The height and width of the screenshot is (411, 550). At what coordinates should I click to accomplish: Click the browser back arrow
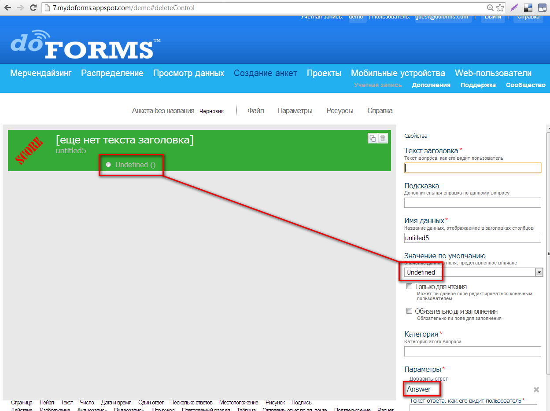[7, 7]
